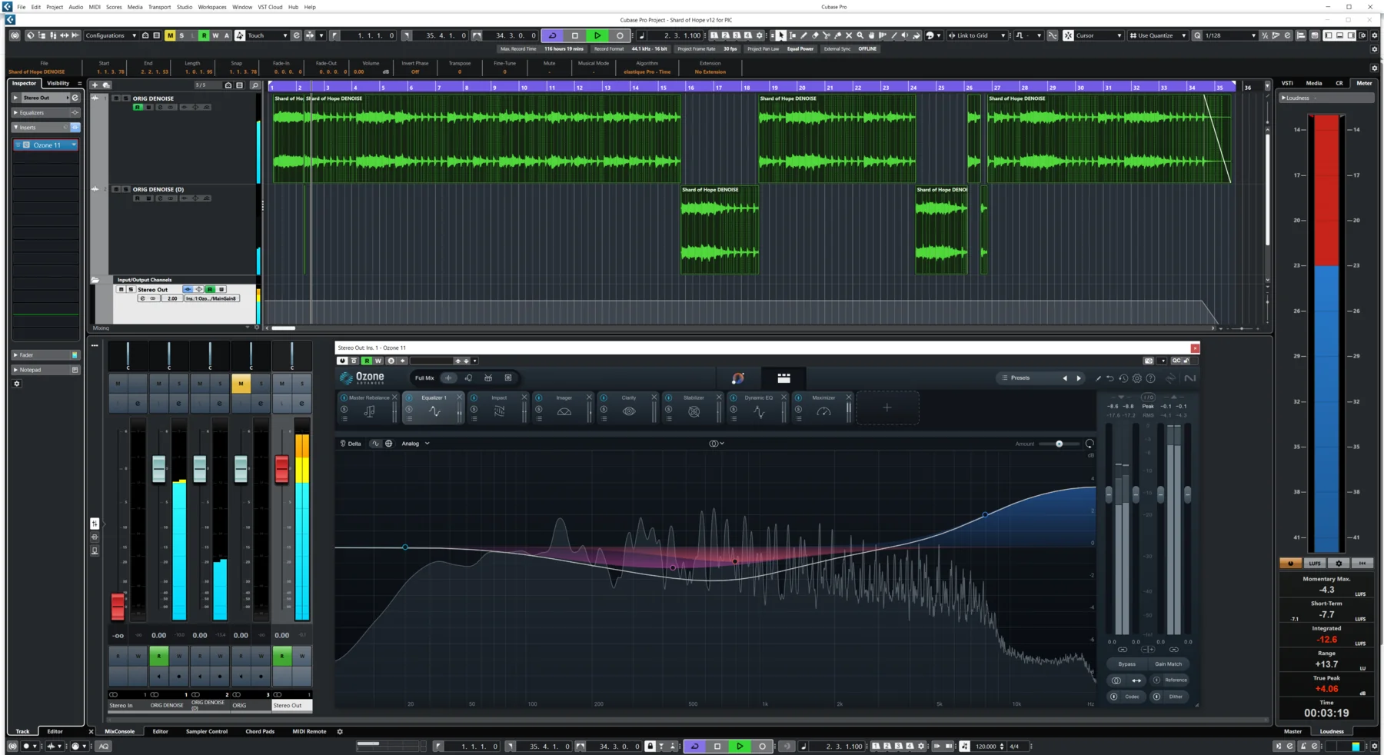1384x755 pixels.
Task: Toggle Codec preview in Ozone
Action: pyautogui.click(x=1126, y=697)
